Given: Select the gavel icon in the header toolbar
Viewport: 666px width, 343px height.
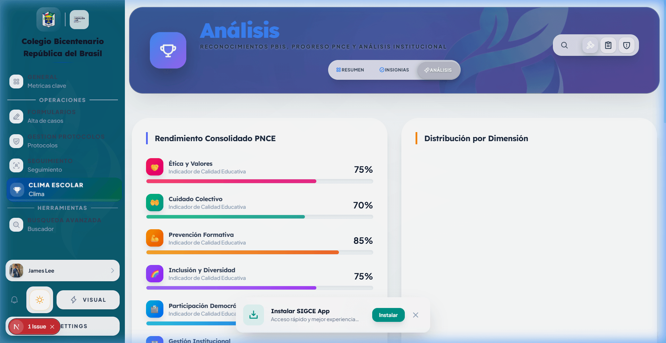Looking at the screenshot, I should [590, 45].
